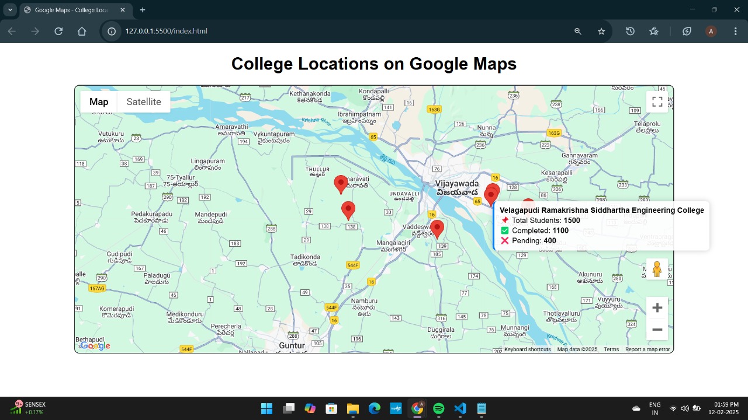
Task: Open a new browser tab
Action: (143, 10)
